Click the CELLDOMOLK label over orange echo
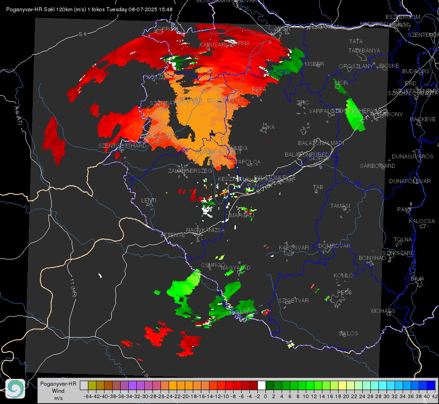This screenshot has height=404, width=439. [x=226, y=101]
